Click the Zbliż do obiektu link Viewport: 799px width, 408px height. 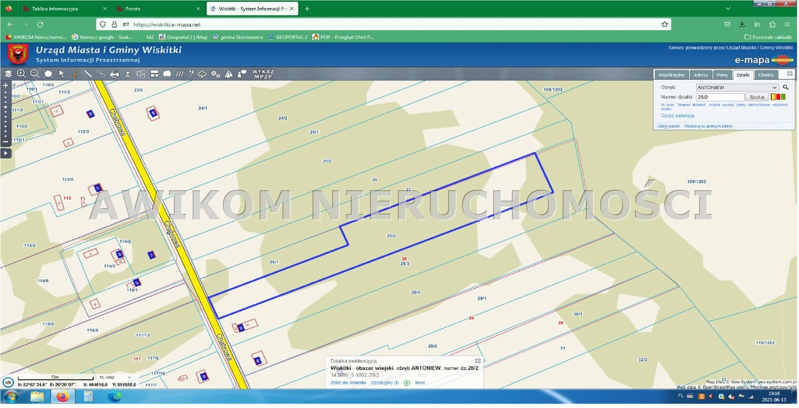coord(348,383)
